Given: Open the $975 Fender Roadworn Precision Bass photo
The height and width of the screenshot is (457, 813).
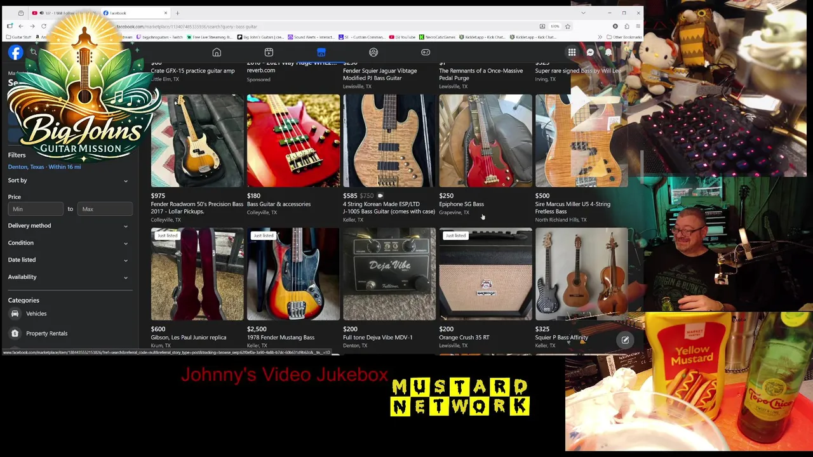Looking at the screenshot, I should coord(197,141).
